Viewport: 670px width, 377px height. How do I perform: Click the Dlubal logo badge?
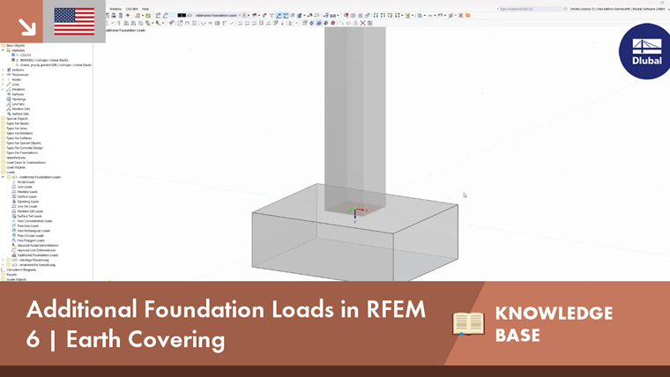(645, 51)
